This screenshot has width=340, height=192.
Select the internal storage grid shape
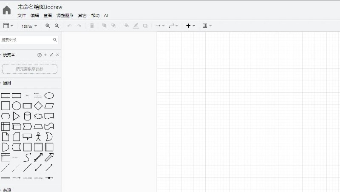(x=6, y=126)
